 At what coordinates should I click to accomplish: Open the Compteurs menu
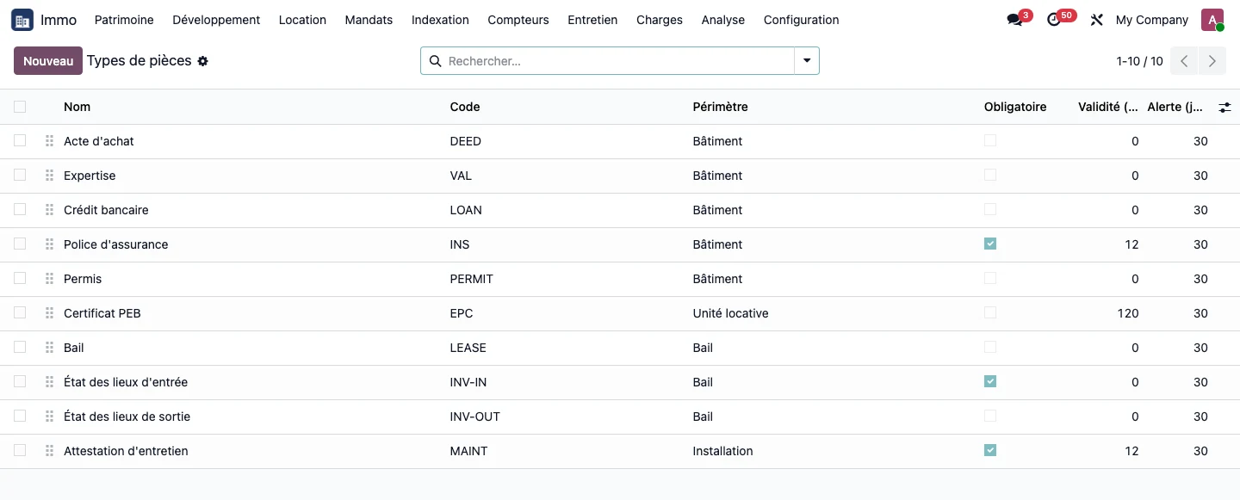pos(518,20)
